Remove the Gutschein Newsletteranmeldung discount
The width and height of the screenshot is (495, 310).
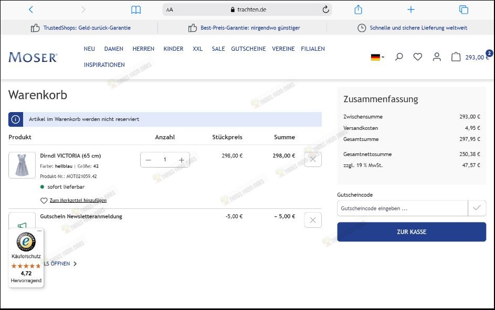(x=312, y=219)
